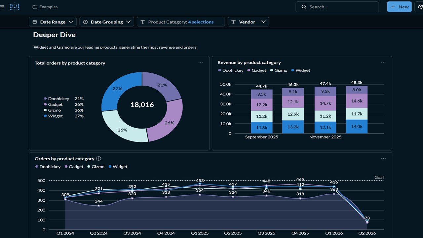
Task: Expand the Date Grouping dropdown
Action: [x=107, y=22]
